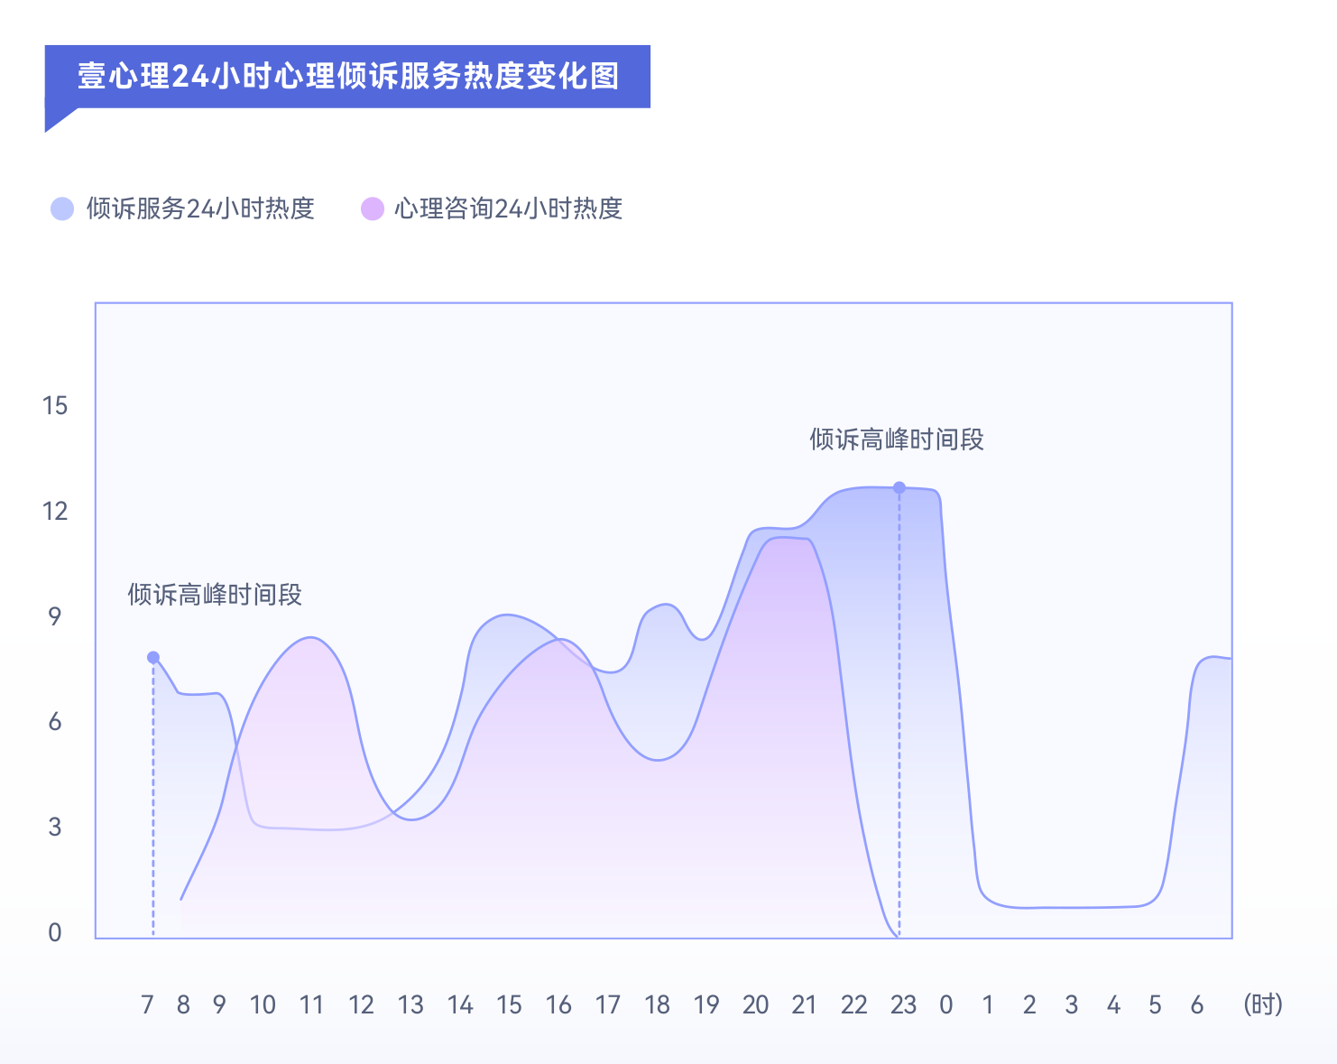Click the hour label 5 on the x-axis
The width and height of the screenshot is (1337, 1064).
[x=1155, y=1004]
